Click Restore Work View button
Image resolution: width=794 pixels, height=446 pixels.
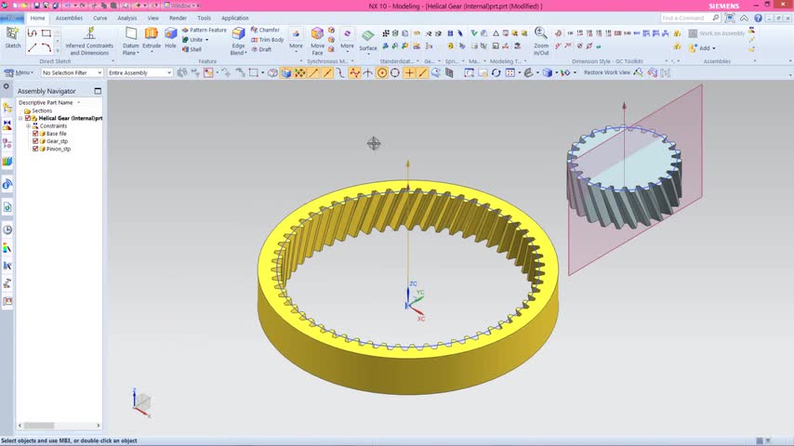pyautogui.click(x=607, y=72)
